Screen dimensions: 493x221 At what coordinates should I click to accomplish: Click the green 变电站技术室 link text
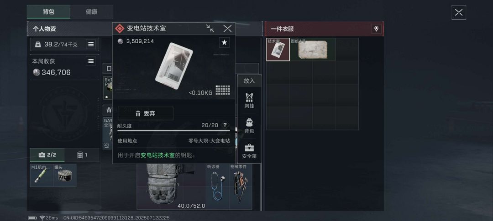(x=157, y=155)
